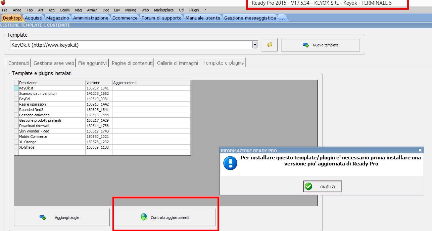432x231 pixels.
Task: Select the Gestione aree web tab
Action: click(54, 63)
